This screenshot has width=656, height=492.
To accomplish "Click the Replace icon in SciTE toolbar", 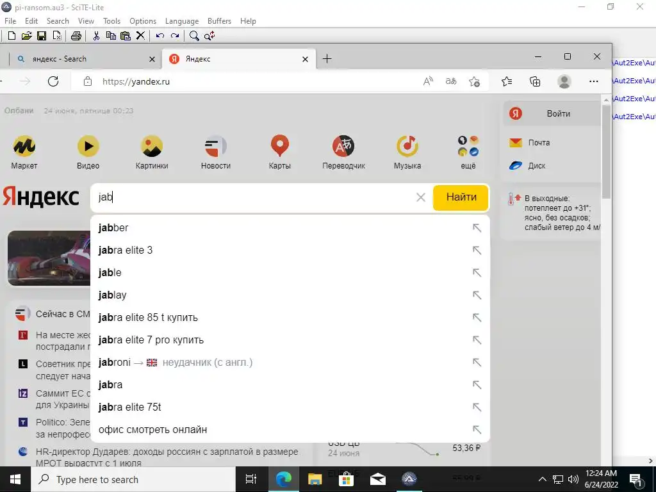I will [x=209, y=36].
